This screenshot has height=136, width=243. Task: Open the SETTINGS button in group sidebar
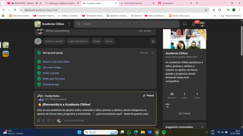pyautogui.click(x=184, y=114)
